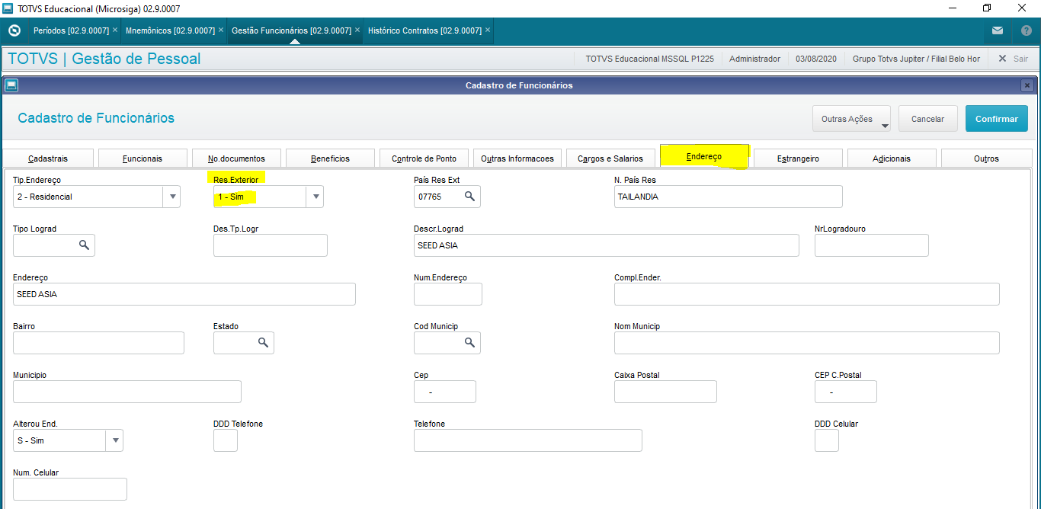This screenshot has height=509, width=1041.
Task: Click Grupo Totvs Jupiter / Filial label
Action: click(x=916, y=59)
